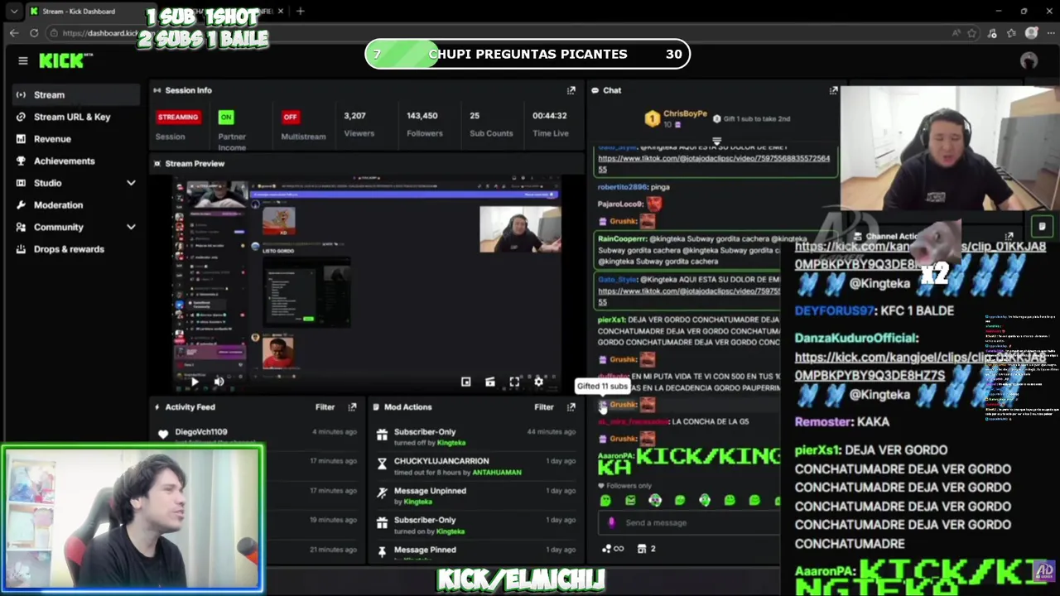Reload the browser page
The height and width of the screenshot is (596, 1060).
pyautogui.click(x=34, y=33)
